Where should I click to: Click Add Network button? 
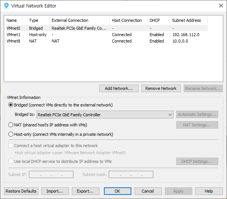pos(119,88)
